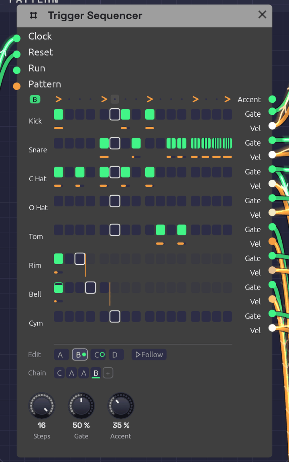289x462 pixels.
Task: Enable the first O Hat step
Action: coord(59,201)
